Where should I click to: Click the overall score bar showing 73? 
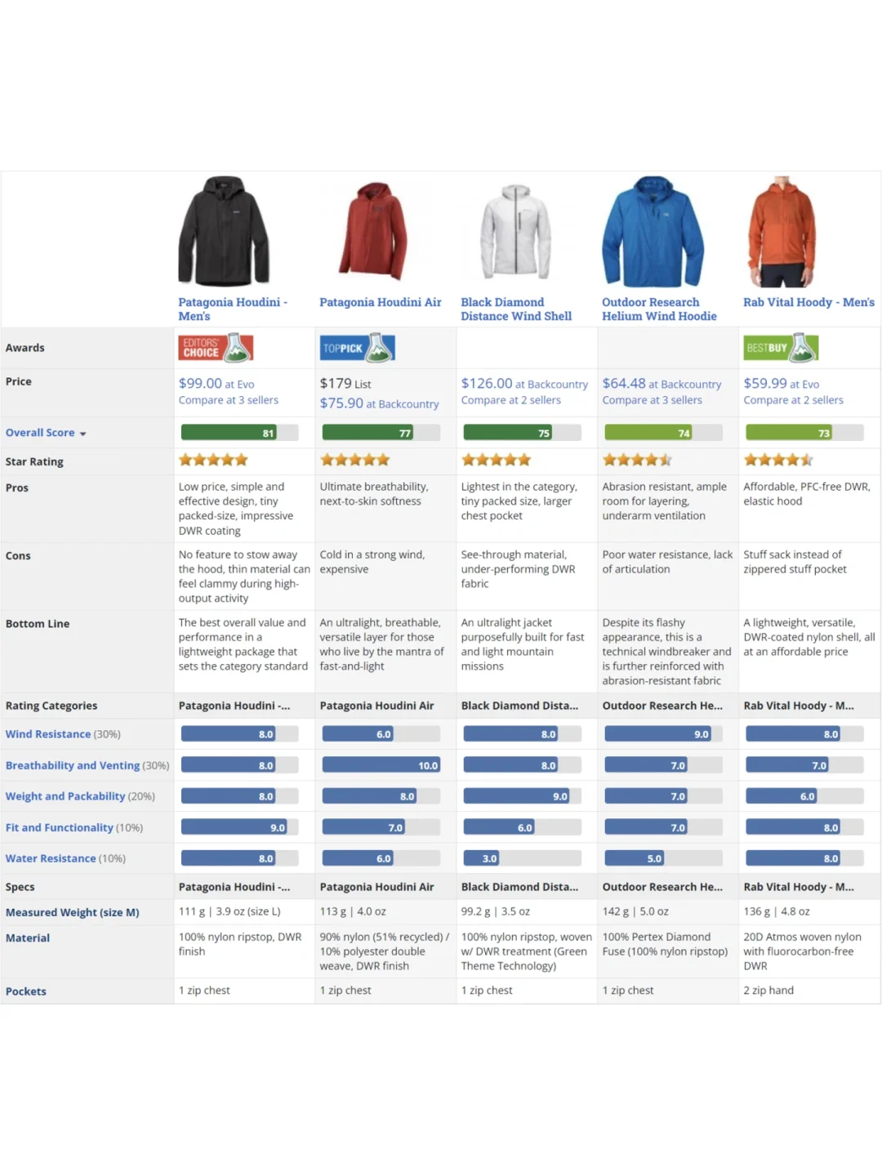pyautogui.click(x=804, y=433)
